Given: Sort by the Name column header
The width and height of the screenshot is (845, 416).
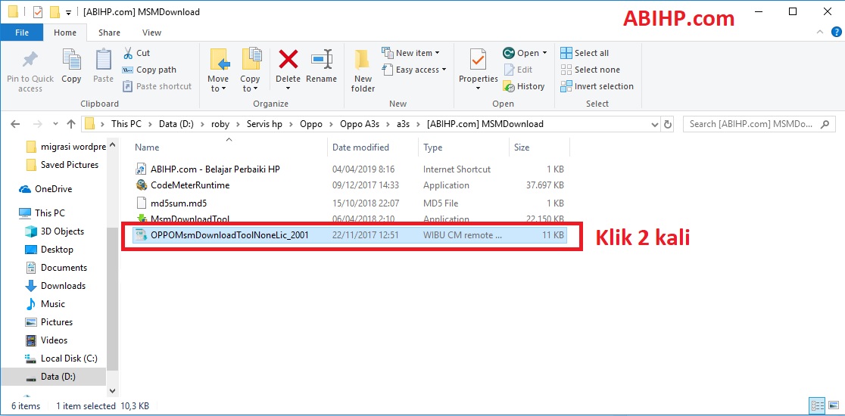Looking at the screenshot, I should coord(147,147).
